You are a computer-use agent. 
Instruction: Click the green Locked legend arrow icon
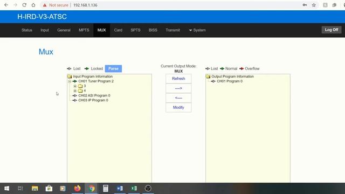(x=87, y=68)
